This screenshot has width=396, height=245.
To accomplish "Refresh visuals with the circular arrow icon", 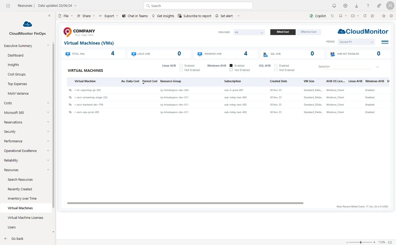I will click(365, 16).
